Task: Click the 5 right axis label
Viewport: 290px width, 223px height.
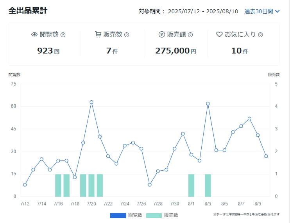Action: (276, 84)
